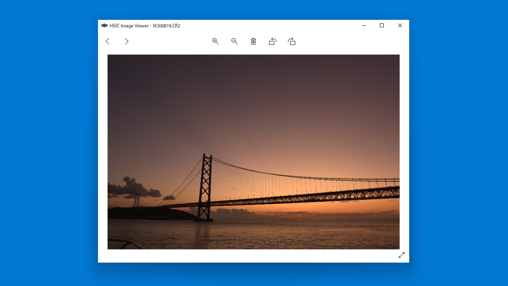Enter fullscreen with the expand arrows icon
Screen dimensions: 508x286
(x=402, y=255)
